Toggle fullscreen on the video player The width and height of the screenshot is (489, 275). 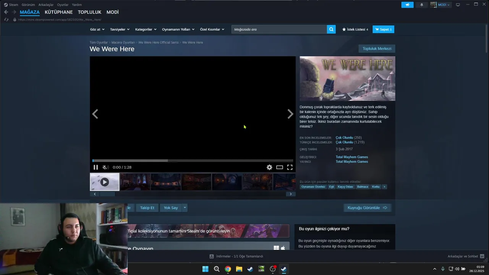click(x=290, y=167)
